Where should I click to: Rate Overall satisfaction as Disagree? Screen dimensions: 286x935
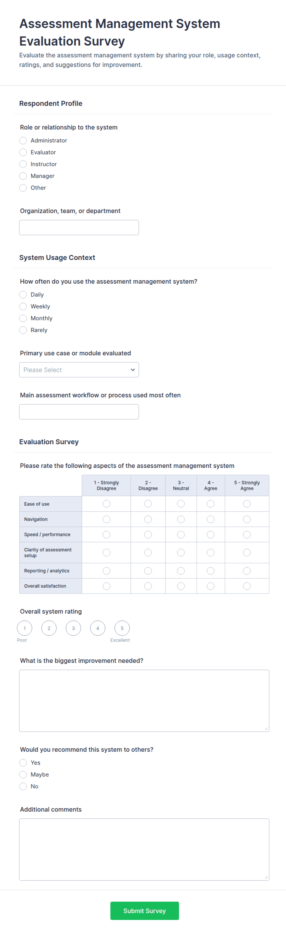pos(148,586)
